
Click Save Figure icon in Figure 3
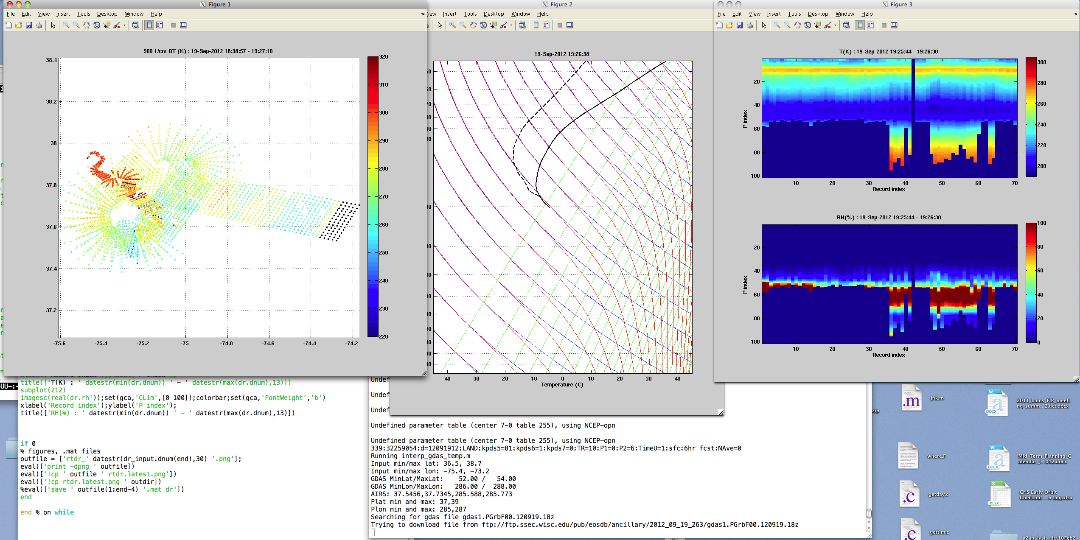pos(740,25)
